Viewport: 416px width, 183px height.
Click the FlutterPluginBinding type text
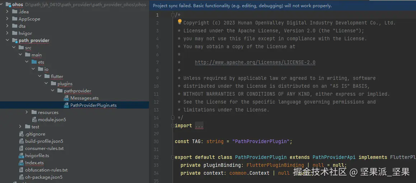[x=275, y=165]
